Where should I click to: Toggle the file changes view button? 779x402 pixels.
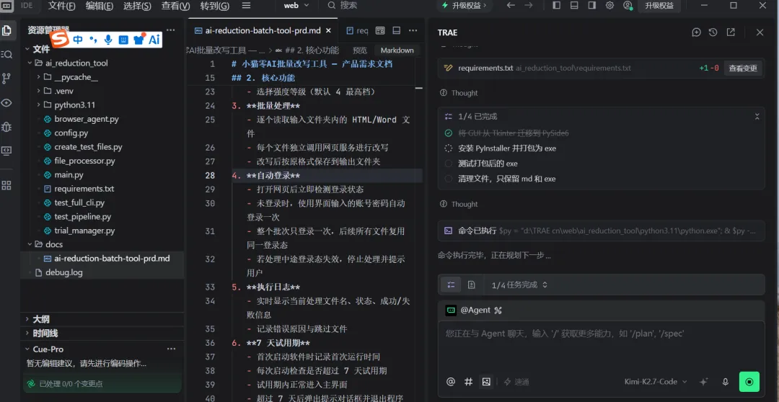pyautogui.click(x=472, y=285)
